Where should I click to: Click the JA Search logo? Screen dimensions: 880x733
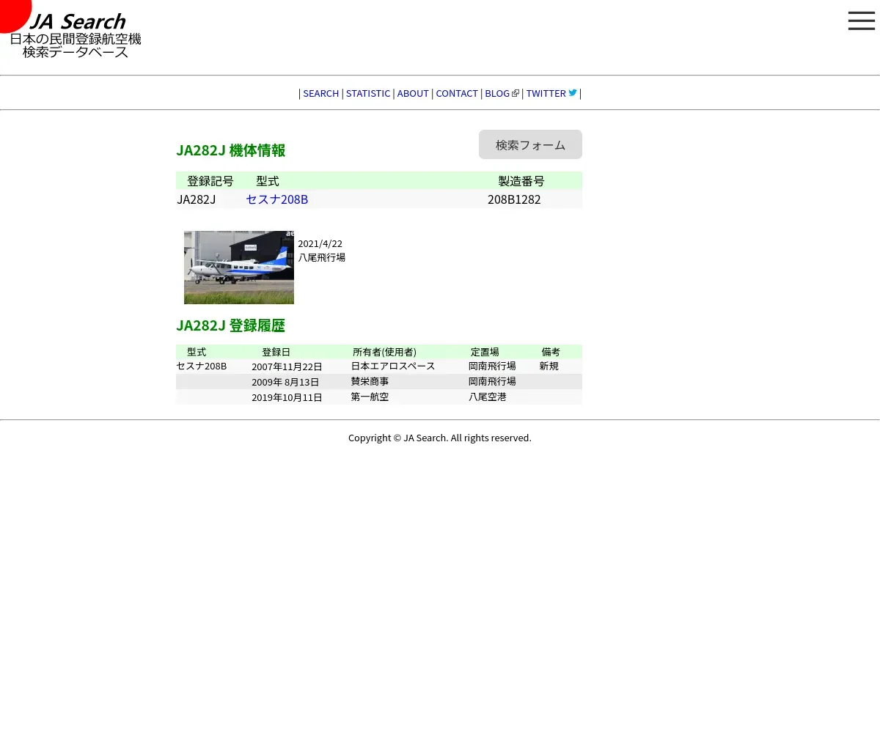pos(71,30)
